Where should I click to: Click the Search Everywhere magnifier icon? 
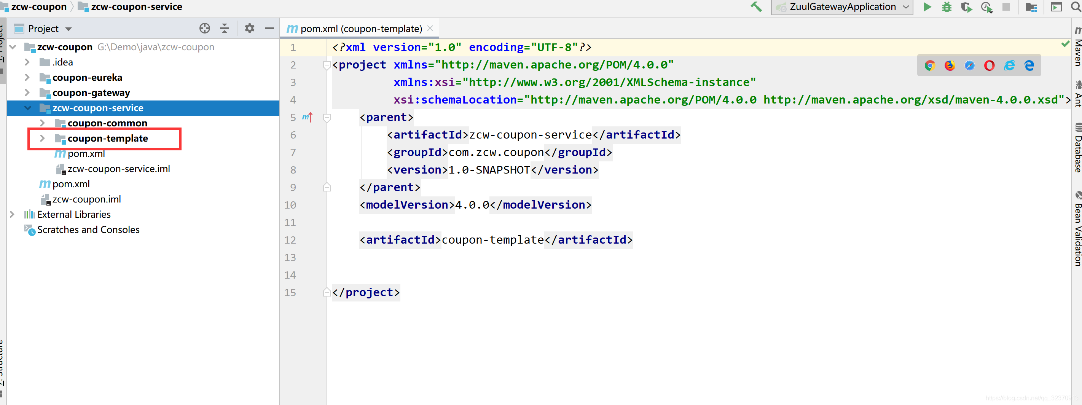tap(1076, 7)
